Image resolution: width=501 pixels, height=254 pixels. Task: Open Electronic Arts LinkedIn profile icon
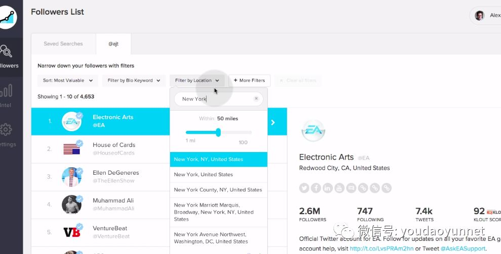[x=327, y=188]
